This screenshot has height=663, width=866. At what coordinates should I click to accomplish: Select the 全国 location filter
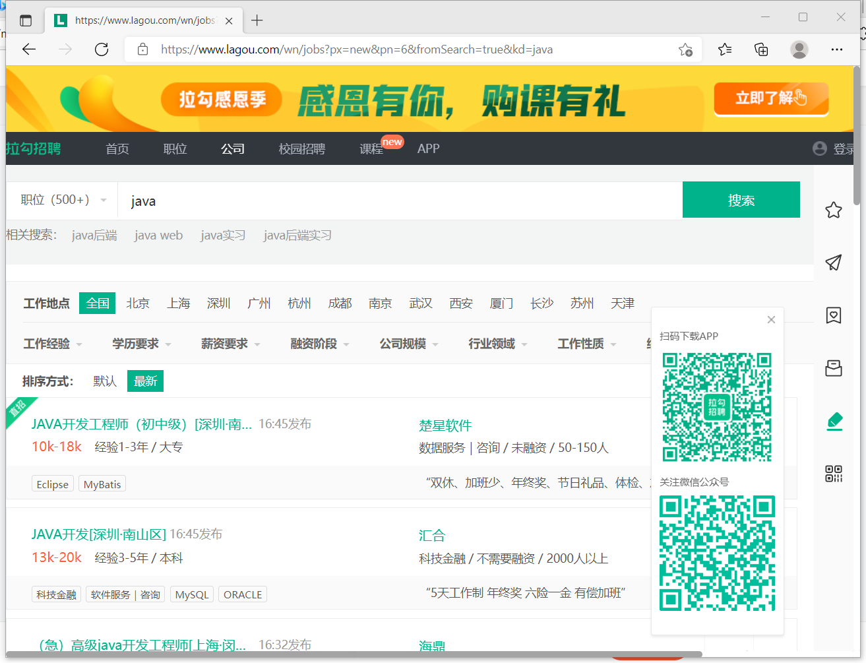click(x=98, y=303)
